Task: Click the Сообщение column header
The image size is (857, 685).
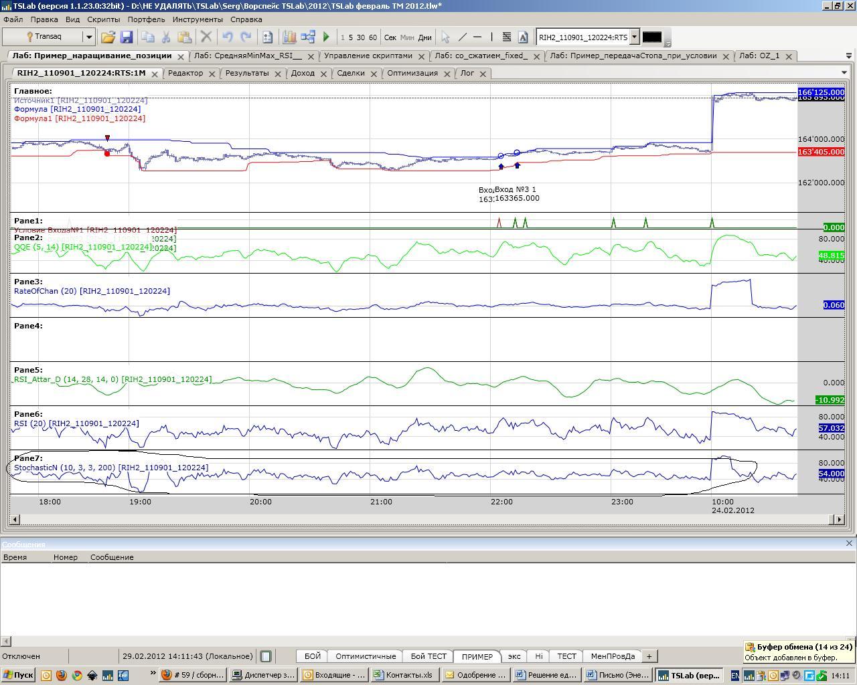Action: tap(112, 557)
